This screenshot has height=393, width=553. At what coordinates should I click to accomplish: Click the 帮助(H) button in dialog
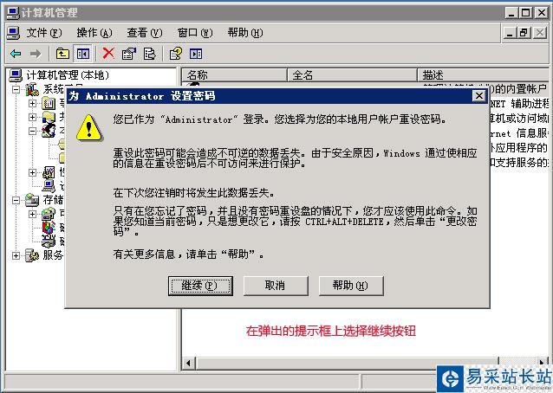pyautogui.click(x=351, y=286)
